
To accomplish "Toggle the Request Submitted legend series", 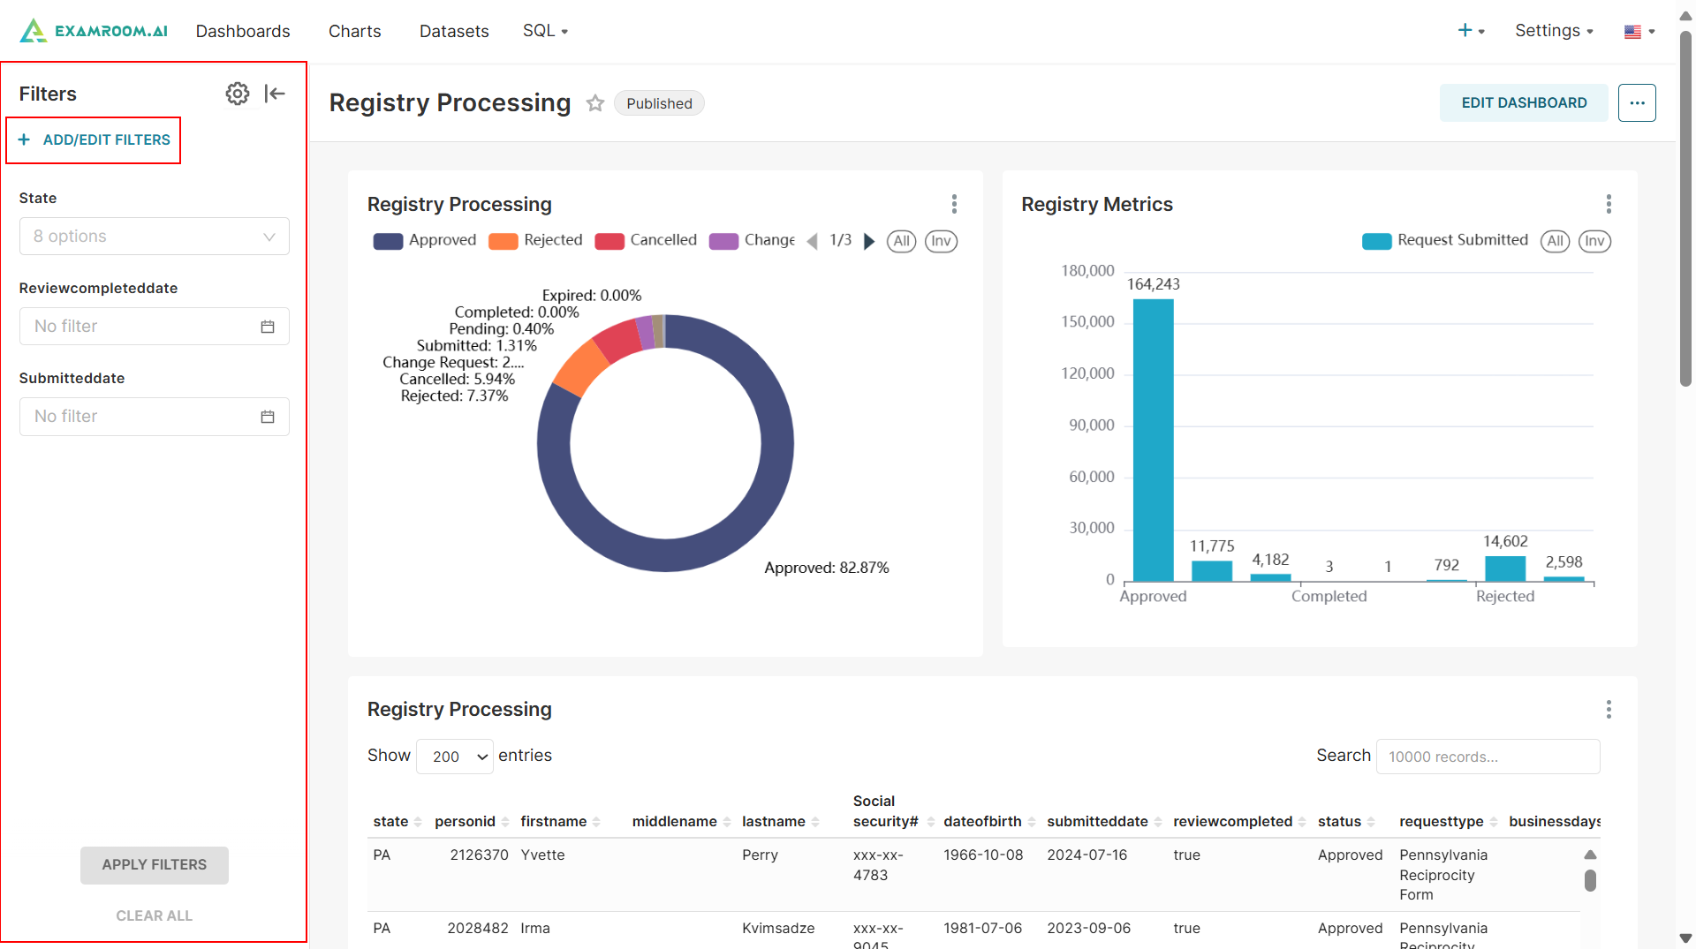I will (1445, 241).
